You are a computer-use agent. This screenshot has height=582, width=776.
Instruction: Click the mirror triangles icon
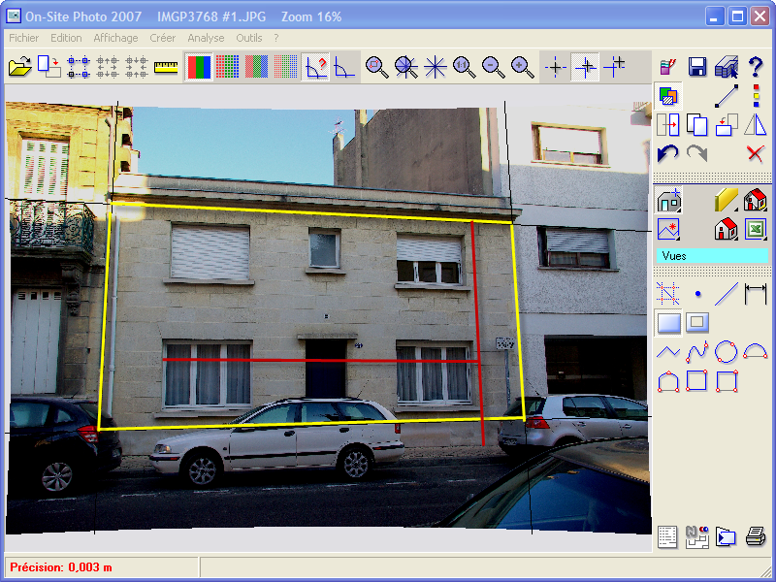(x=756, y=125)
